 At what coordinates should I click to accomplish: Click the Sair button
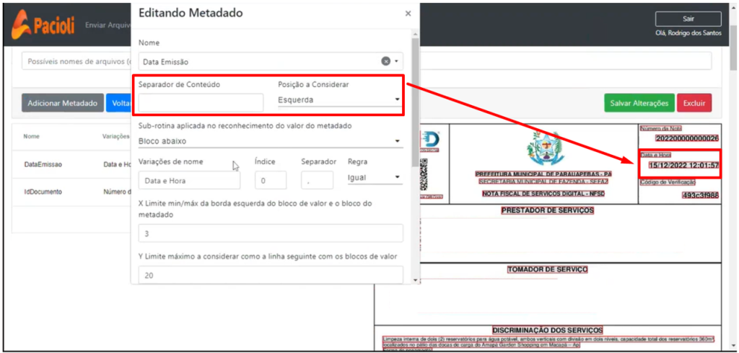tap(688, 19)
